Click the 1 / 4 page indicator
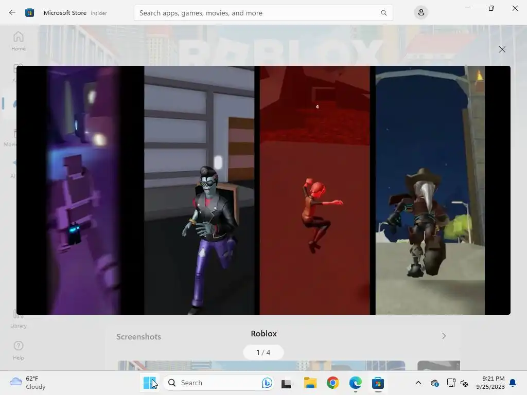527x395 pixels. tap(263, 352)
